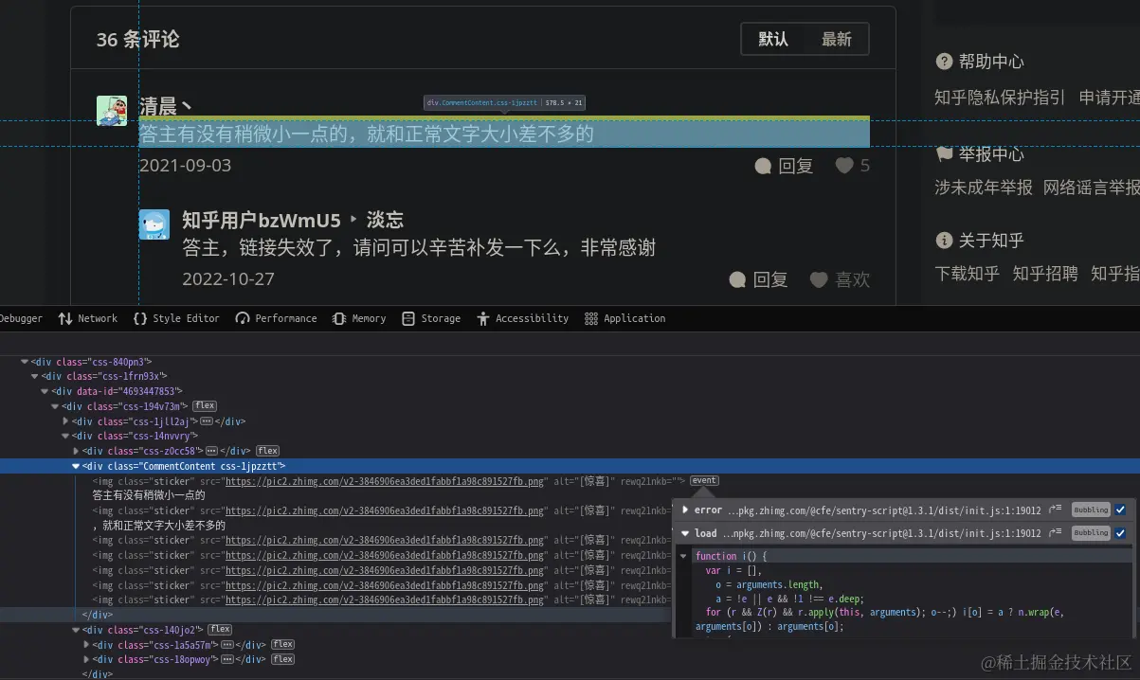Toggle flex badge on css-140jo2 node
This screenshot has height=680, width=1140.
pos(220,630)
